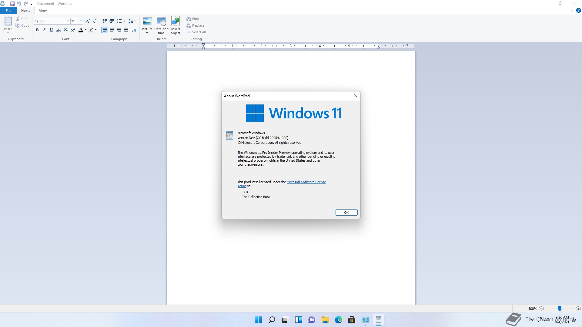Click the zoom slider handle
Viewport: 582px width, 327px height.
(560, 309)
